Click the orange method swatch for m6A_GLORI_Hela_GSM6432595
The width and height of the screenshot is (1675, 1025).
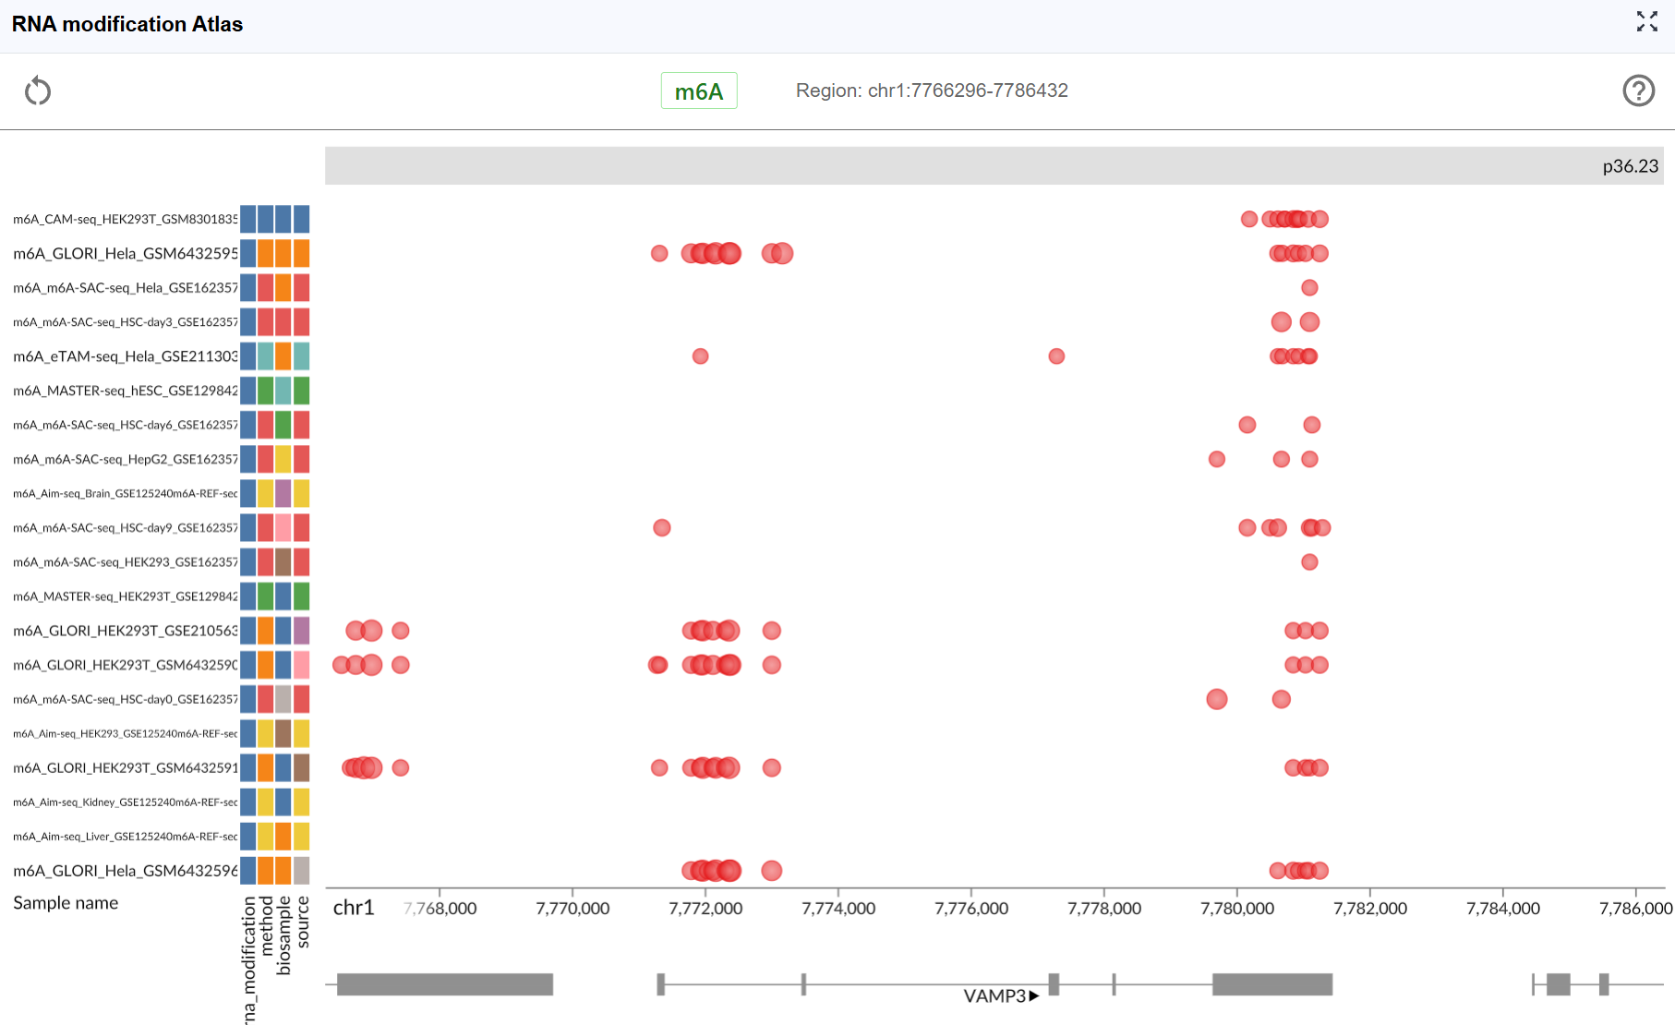tap(265, 253)
